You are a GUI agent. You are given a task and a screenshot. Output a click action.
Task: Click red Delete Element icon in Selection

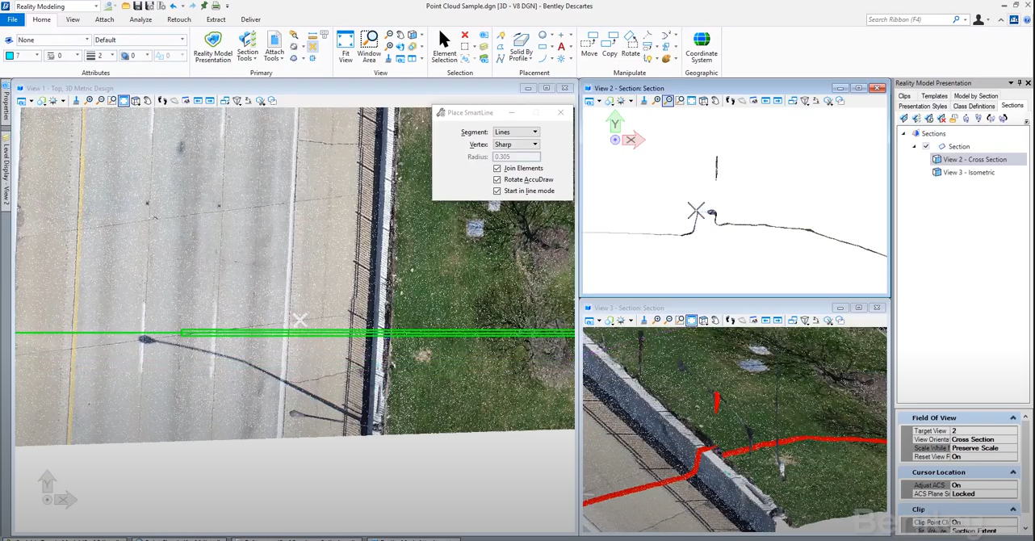pos(465,35)
